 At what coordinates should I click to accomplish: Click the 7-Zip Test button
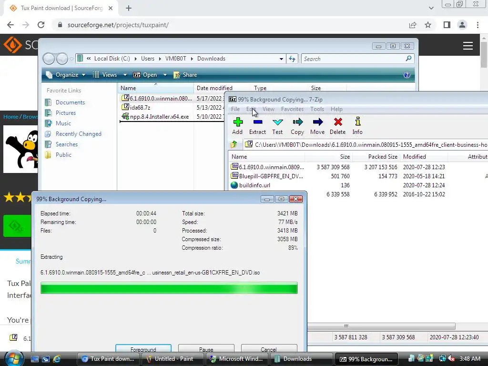pos(277,126)
